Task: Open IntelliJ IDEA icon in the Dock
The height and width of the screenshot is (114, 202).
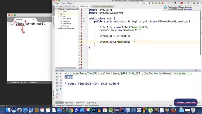Action: tap(122, 110)
